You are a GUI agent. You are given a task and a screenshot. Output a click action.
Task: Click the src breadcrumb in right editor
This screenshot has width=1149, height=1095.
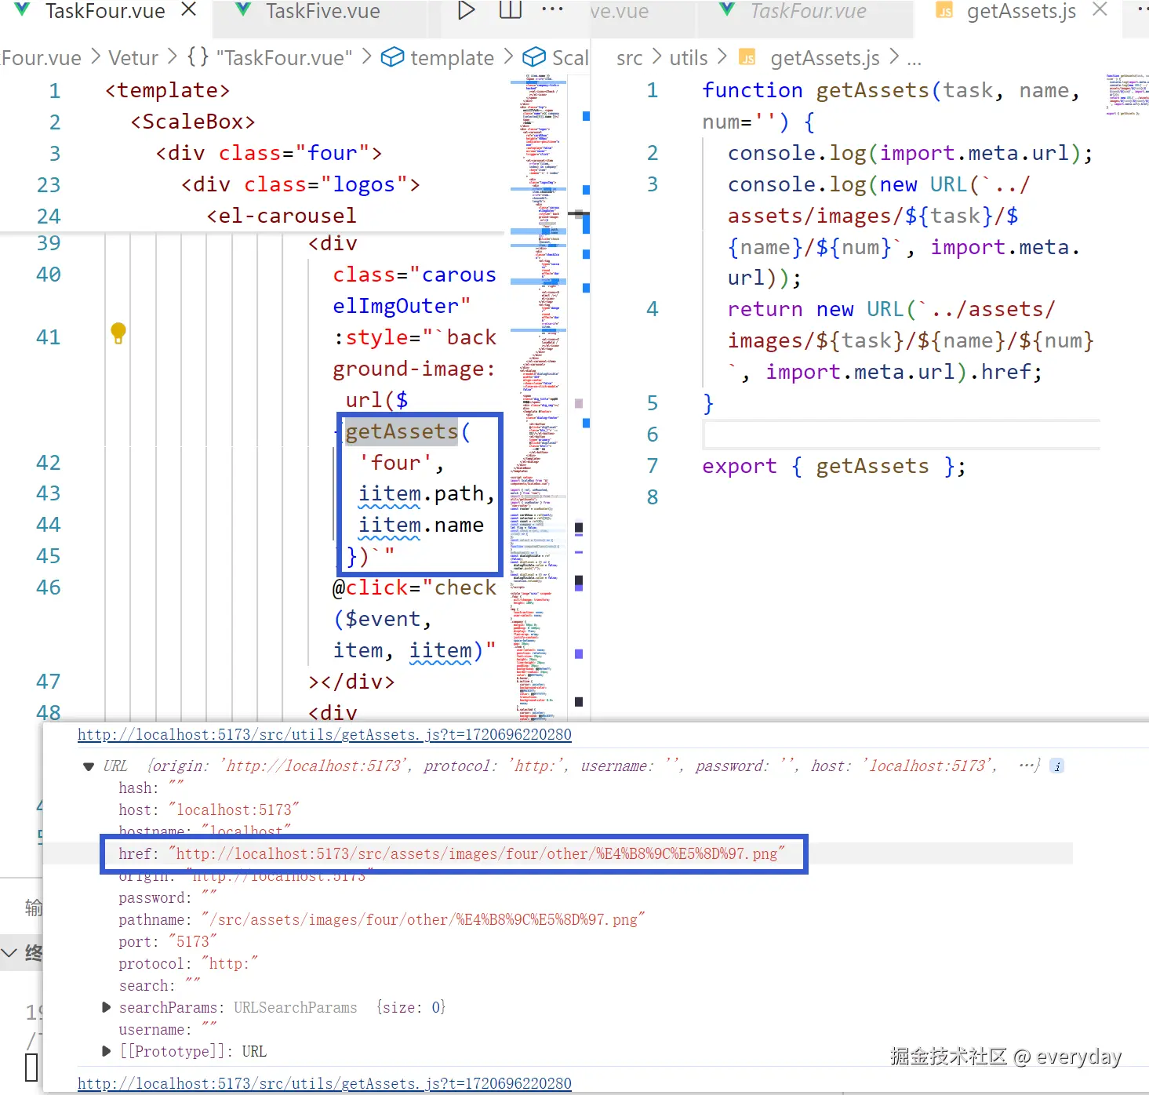pos(629,58)
